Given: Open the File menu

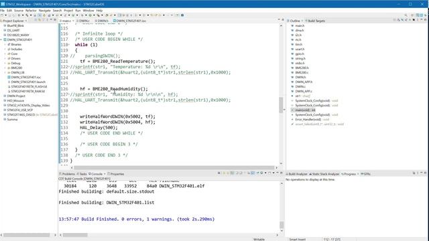Looking at the screenshot, I should [3, 11].
